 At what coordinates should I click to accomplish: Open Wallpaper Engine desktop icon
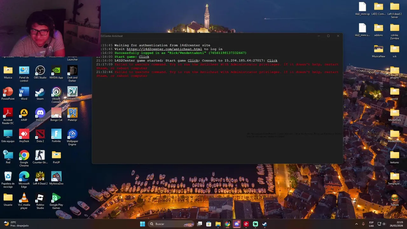pyautogui.click(x=72, y=137)
